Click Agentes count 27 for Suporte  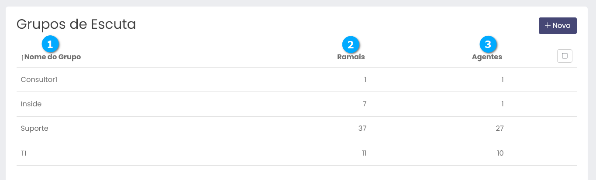point(500,129)
